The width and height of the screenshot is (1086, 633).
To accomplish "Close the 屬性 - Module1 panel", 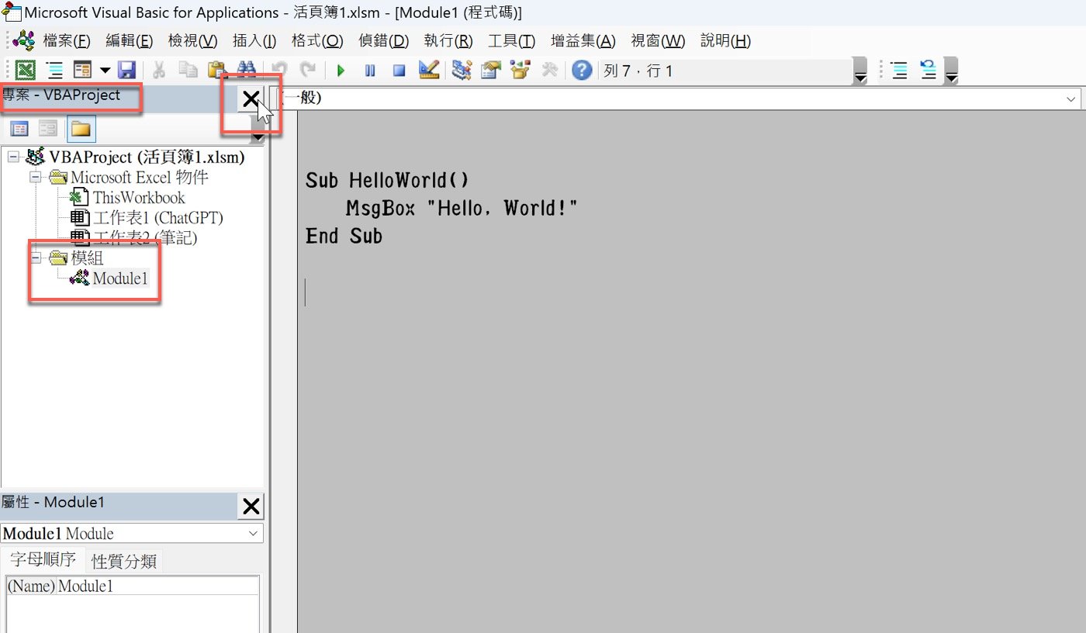I will coord(251,507).
